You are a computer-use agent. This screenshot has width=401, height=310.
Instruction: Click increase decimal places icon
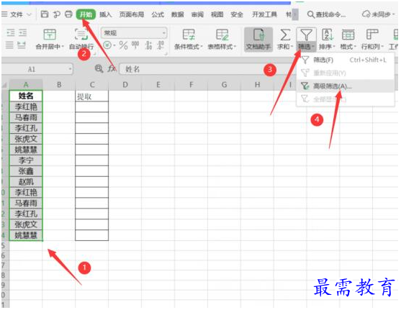tap(148, 45)
